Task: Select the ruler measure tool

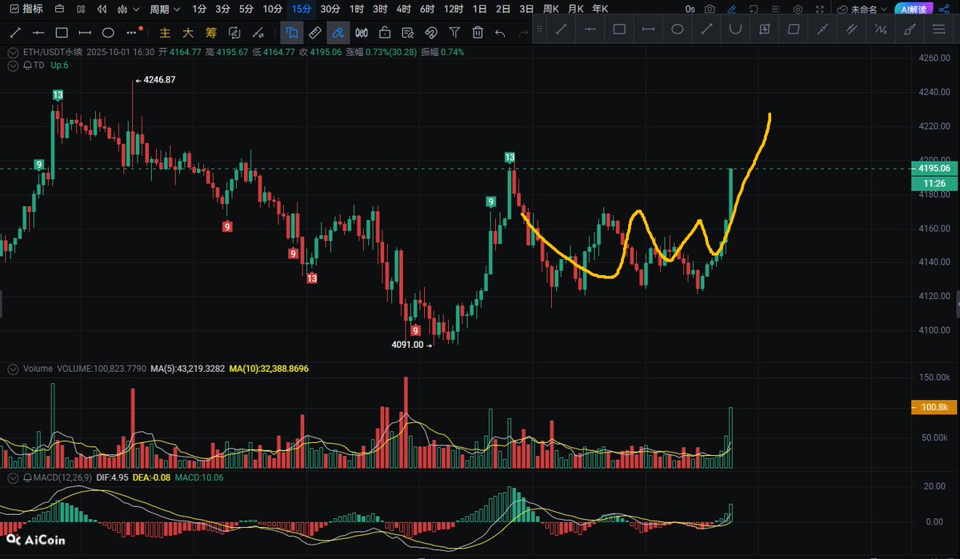Action: point(315,33)
